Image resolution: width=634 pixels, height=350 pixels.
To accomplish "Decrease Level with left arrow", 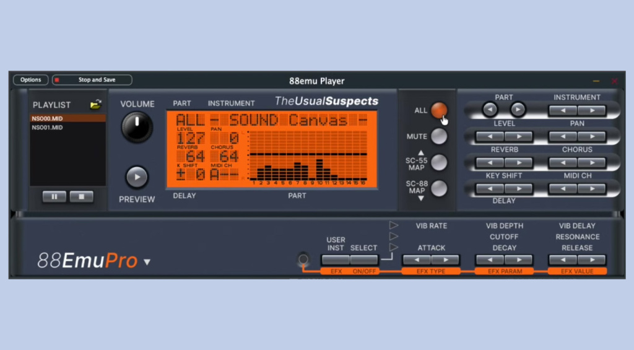I will (x=490, y=137).
